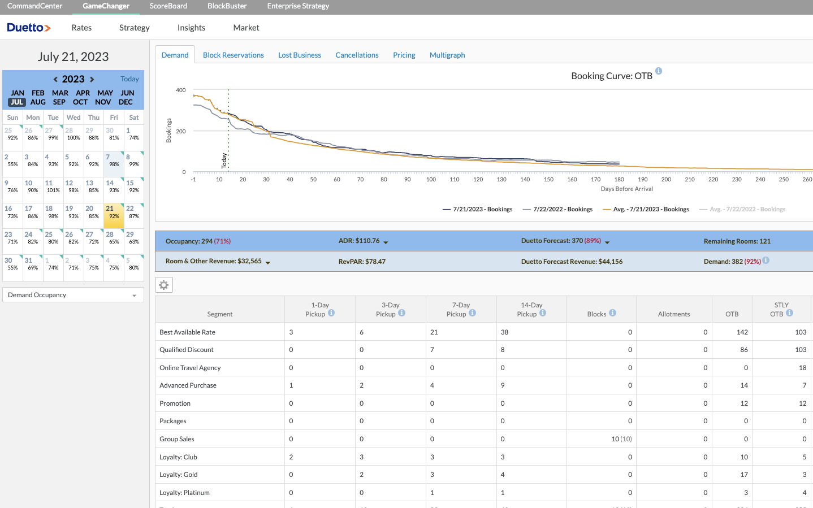Open the ScoreBoard top tab
813x508 pixels.
click(168, 6)
